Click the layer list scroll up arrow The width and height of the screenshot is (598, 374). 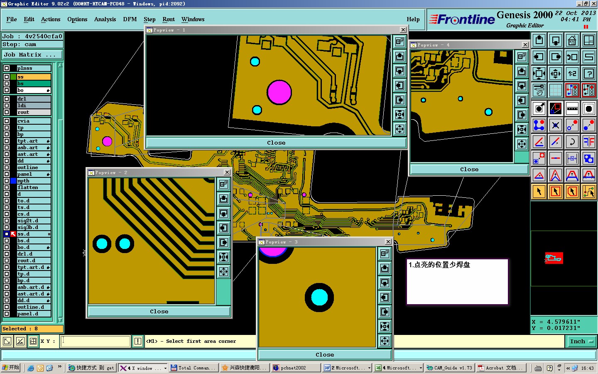pyautogui.click(x=60, y=65)
